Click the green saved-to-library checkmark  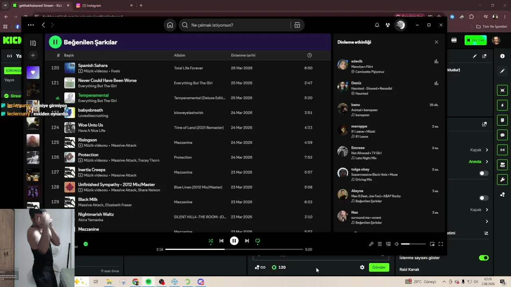(x=85, y=244)
